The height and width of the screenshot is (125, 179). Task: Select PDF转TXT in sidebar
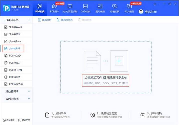coord(17,63)
